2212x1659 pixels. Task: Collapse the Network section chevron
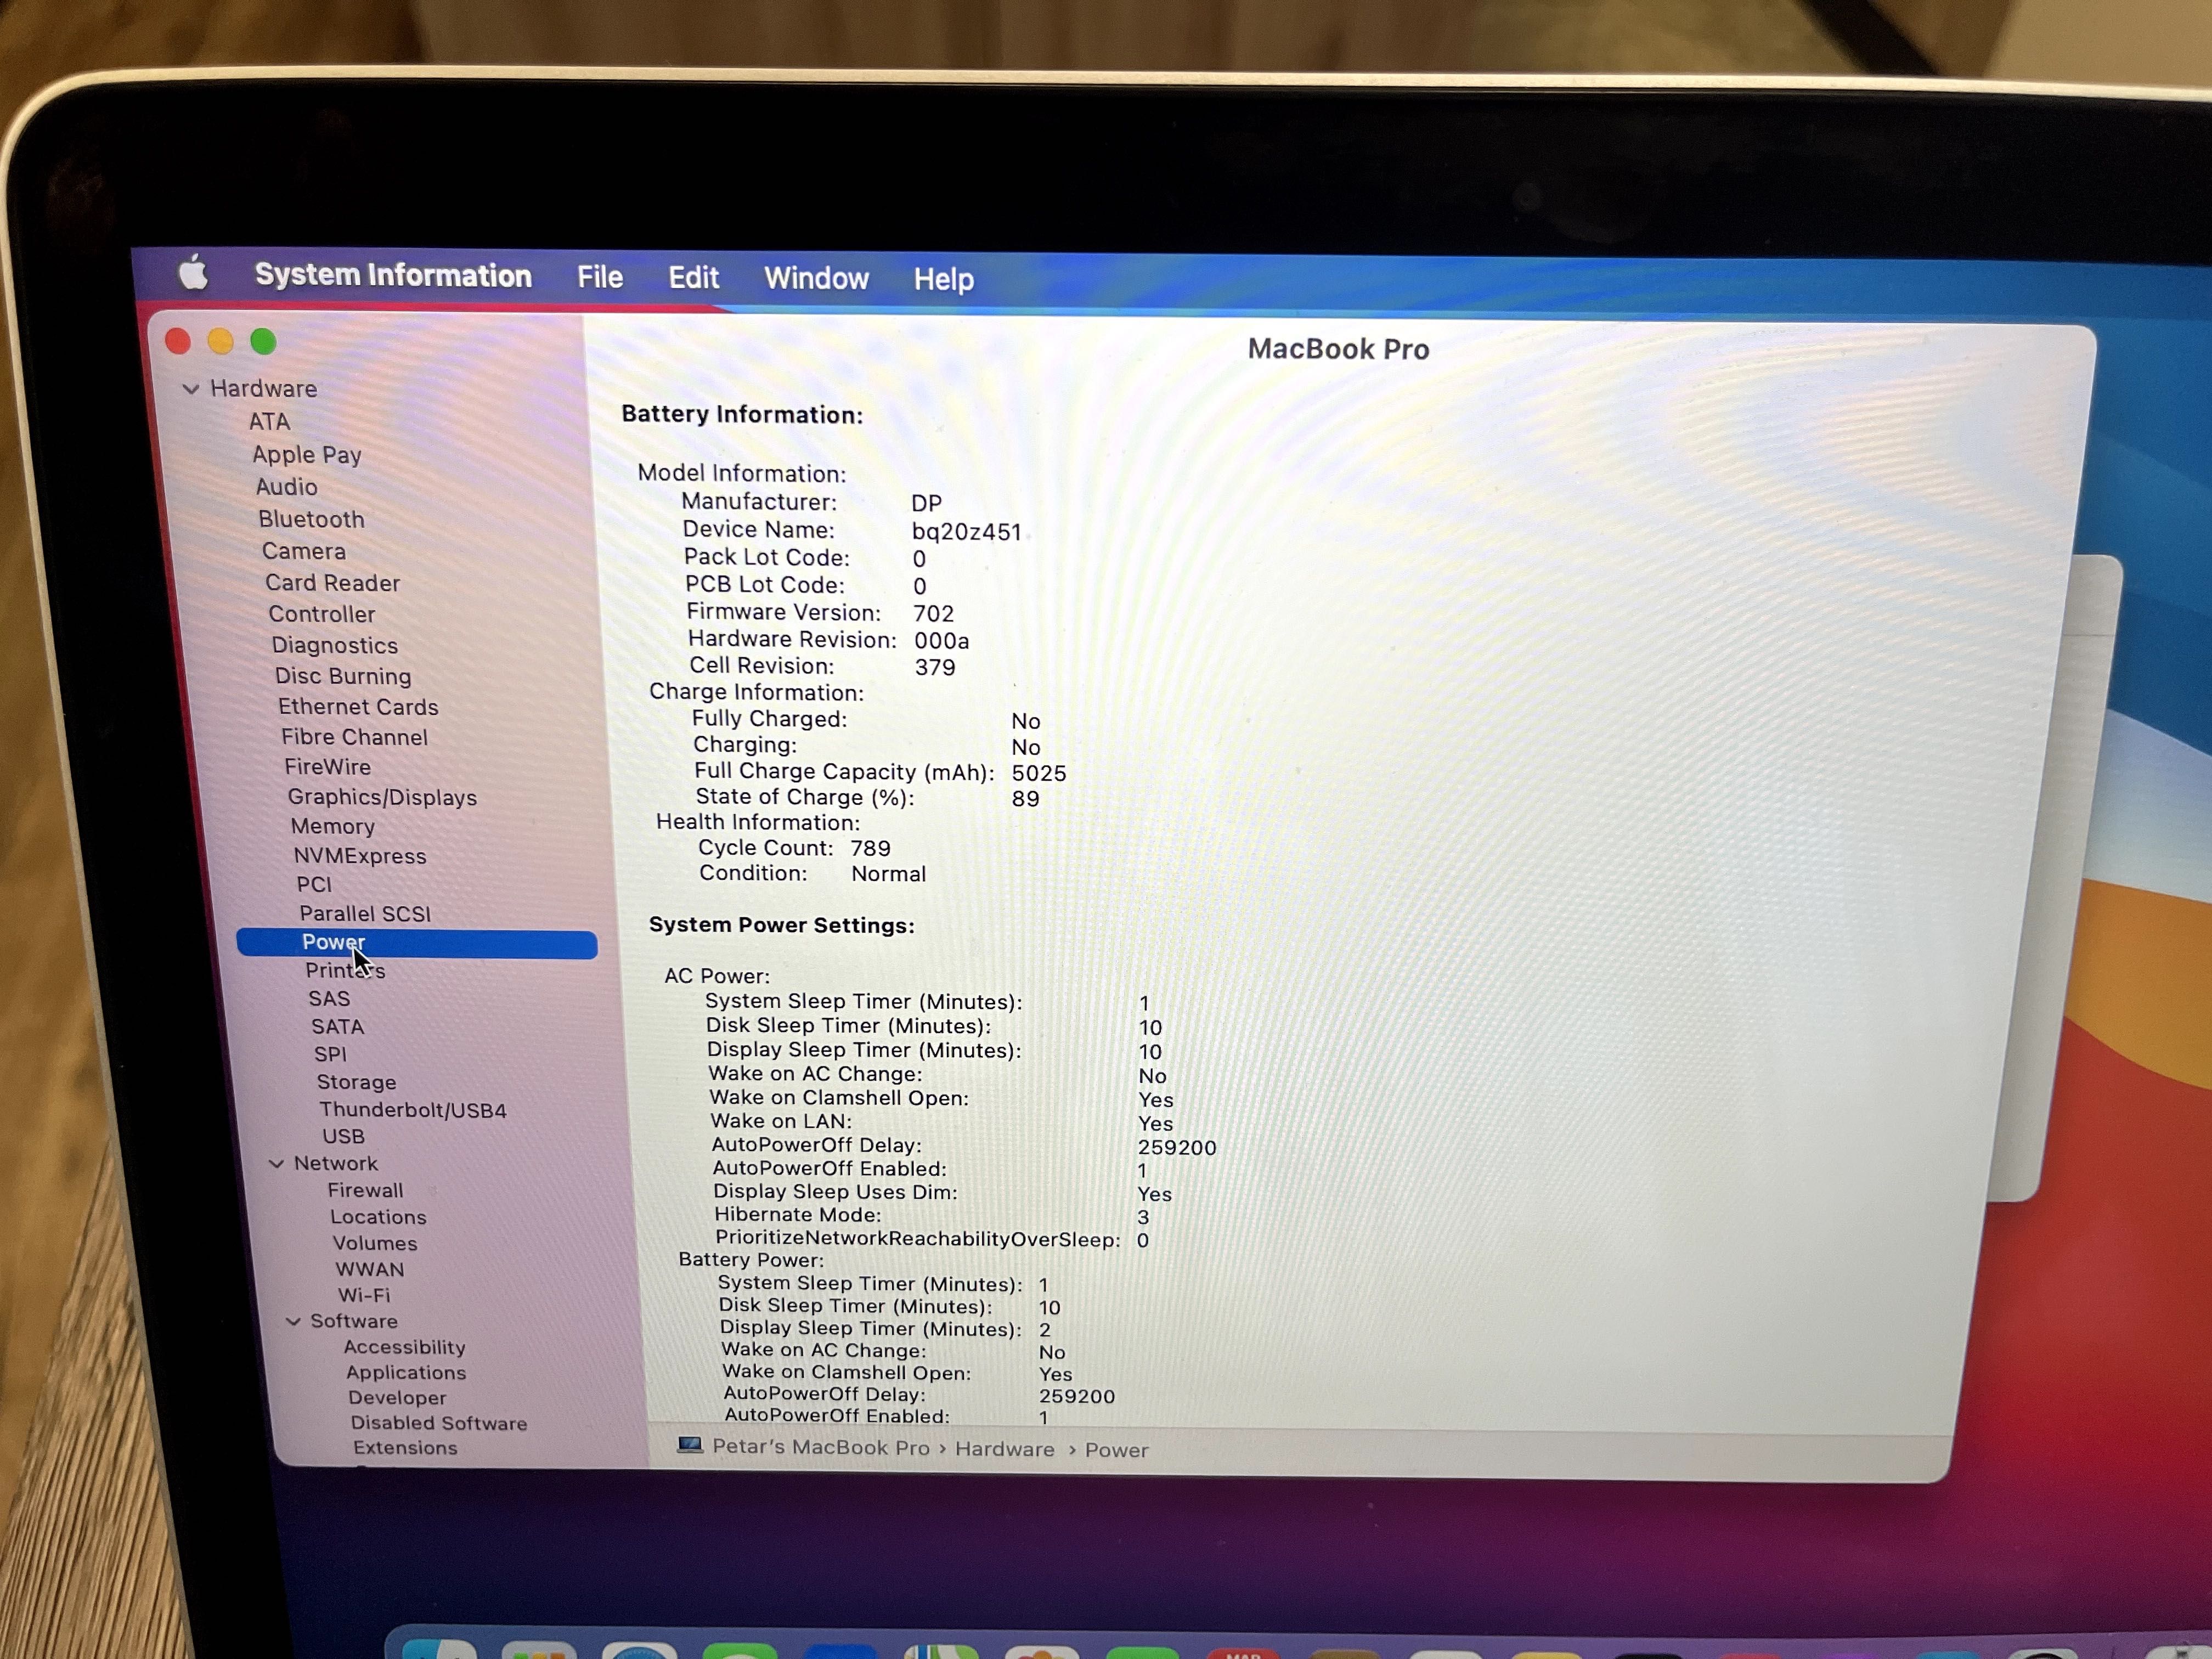276,1163
